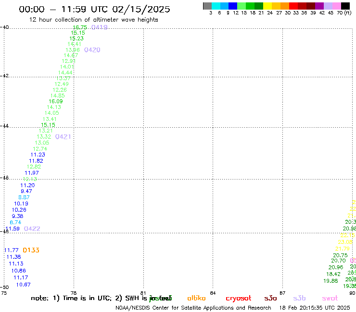Click the green value 19.88
This screenshot has width=356, height=312.
tap(331, 281)
